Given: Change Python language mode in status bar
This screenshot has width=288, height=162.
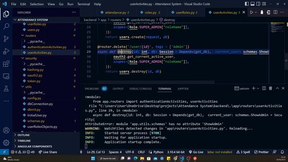Looking at the screenshot, I should (158, 152).
